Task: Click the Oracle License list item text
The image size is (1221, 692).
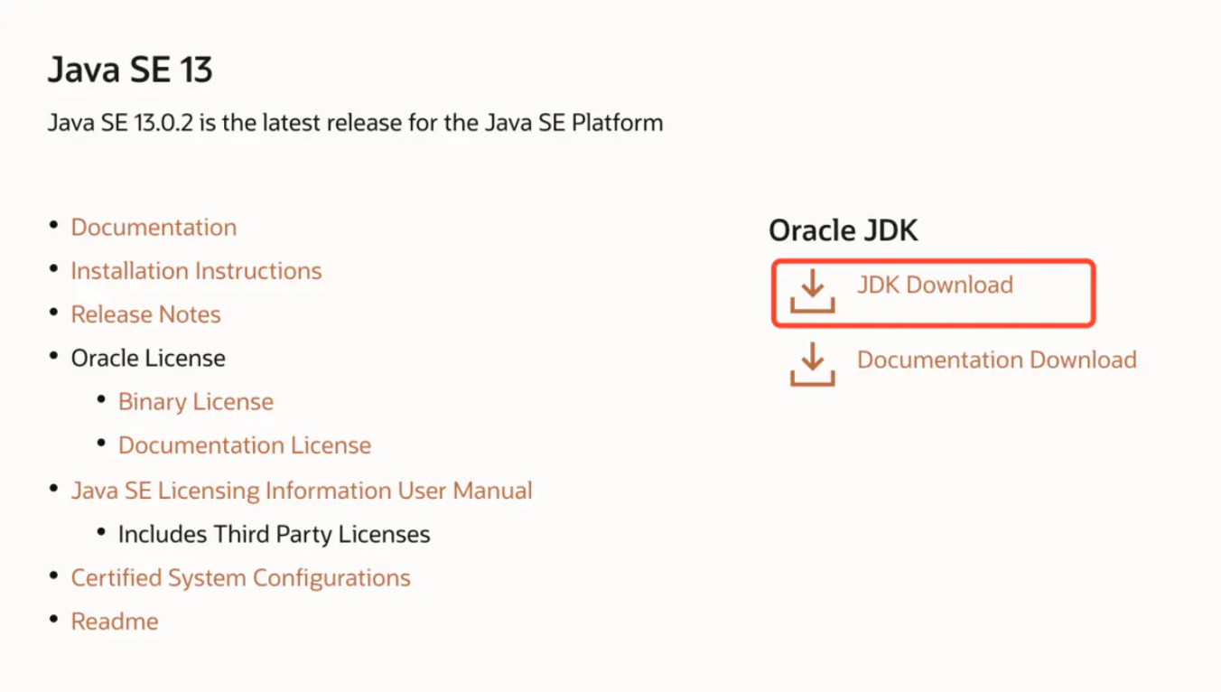Action: click(148, 359)
